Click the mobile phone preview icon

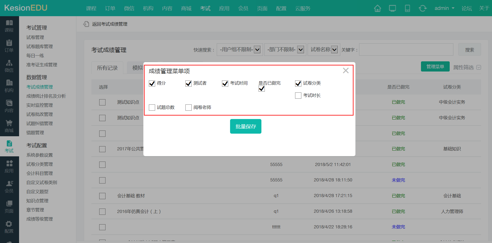click(407, 8)
